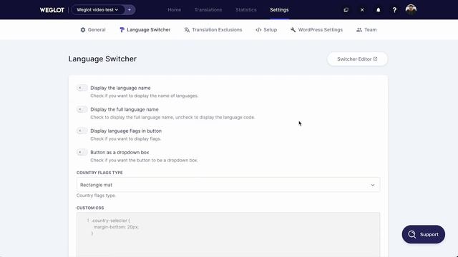Screen dimensions: 458x257
Task: Open the Support chat button
Action: [x=423, y=234]
